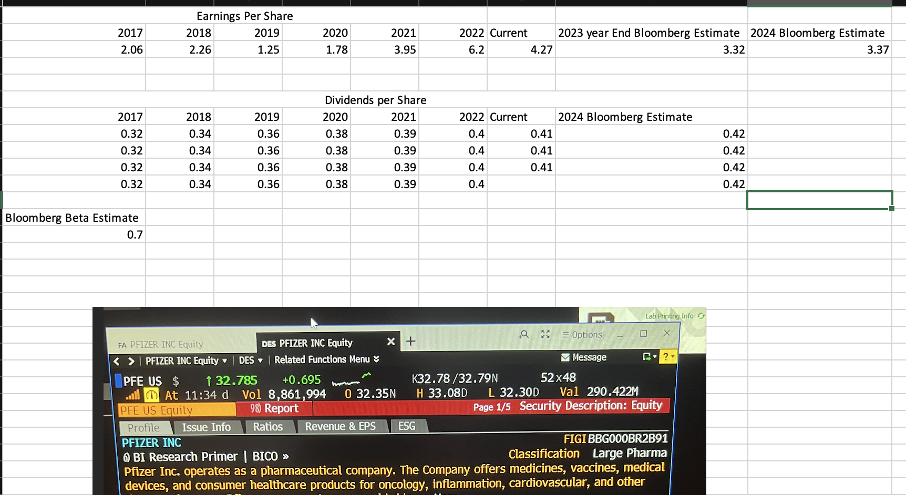The height and width of the screenshot is (495, 906).
Task: Select the Earnings Per Share heading cell
Action: [x=245, y=16]
